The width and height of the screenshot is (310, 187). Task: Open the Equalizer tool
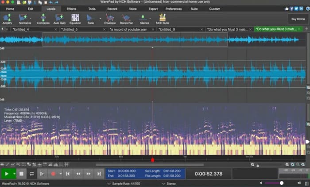(75, 18)
